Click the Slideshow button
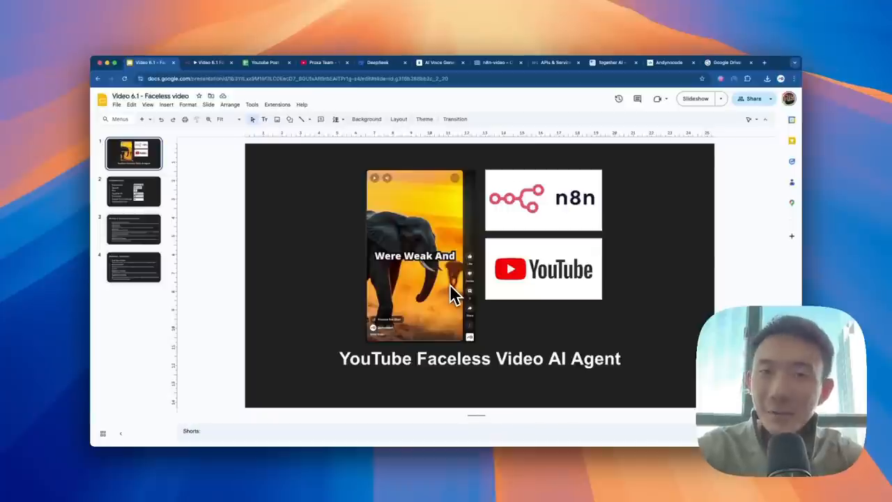This screenshot has width=892, height=502. [695, 99]
